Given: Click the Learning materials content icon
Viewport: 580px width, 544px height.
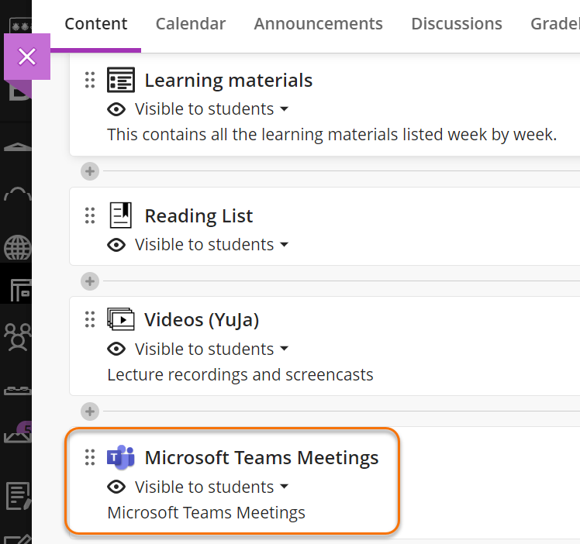Looking at the screenshot, I should [x=121, y=80].
